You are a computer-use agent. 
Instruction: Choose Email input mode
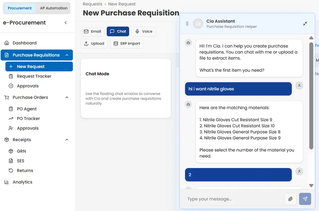click(93, 31)
